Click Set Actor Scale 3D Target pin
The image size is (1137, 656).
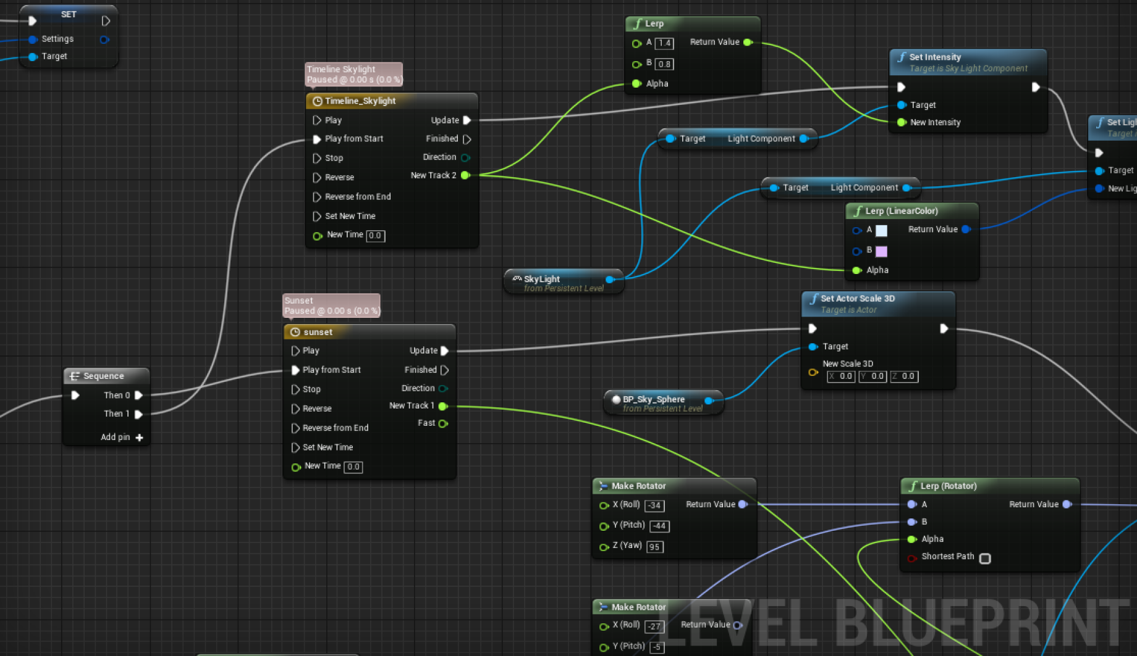pyautogui.click(x=813, y=347)
